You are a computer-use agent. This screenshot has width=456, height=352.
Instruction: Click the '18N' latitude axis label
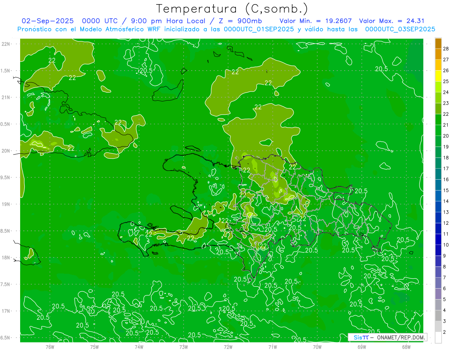click(x=6, y=257)
